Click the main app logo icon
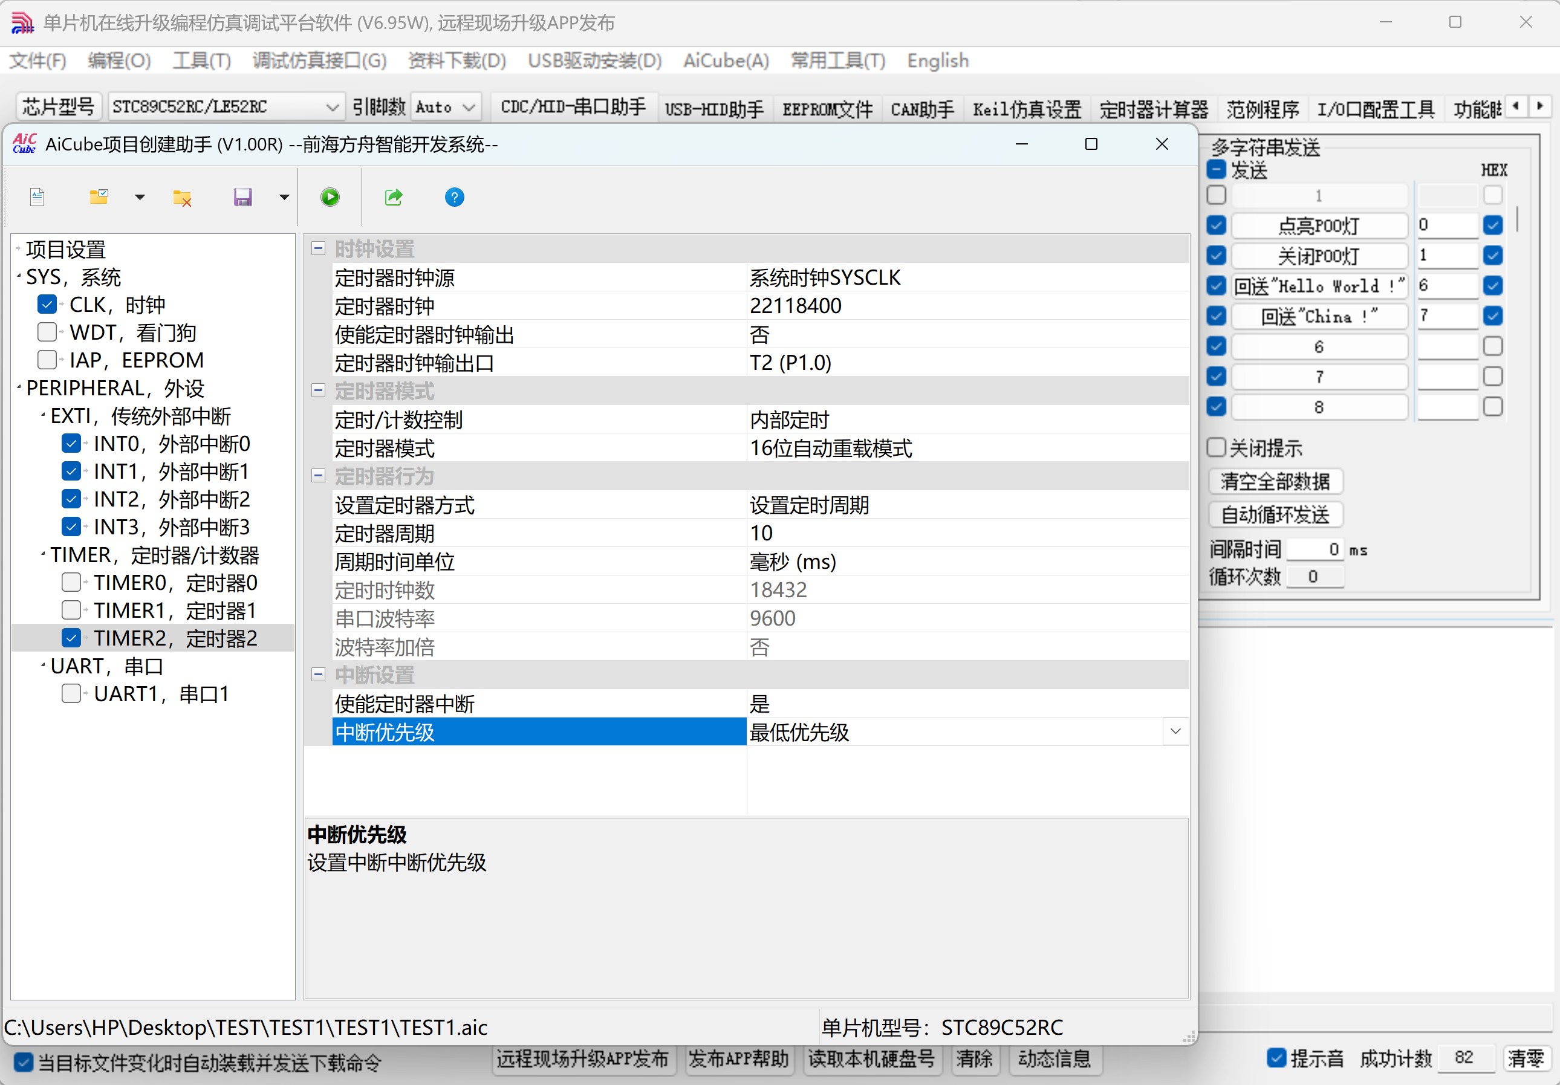Viewport: 1560px width, 1085px height. pyautogui.click(x=22, y=23)
